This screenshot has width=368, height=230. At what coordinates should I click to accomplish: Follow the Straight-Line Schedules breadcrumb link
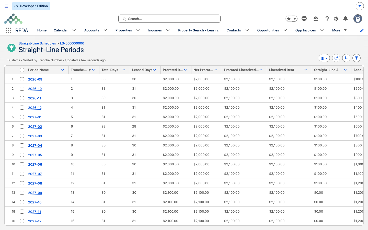click(x=37, y=43)
